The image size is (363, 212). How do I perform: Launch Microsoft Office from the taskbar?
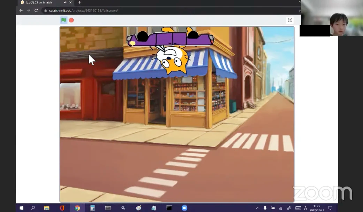pos(62,208)
